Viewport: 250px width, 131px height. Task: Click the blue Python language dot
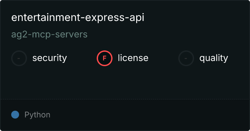[x=15, y=115]
